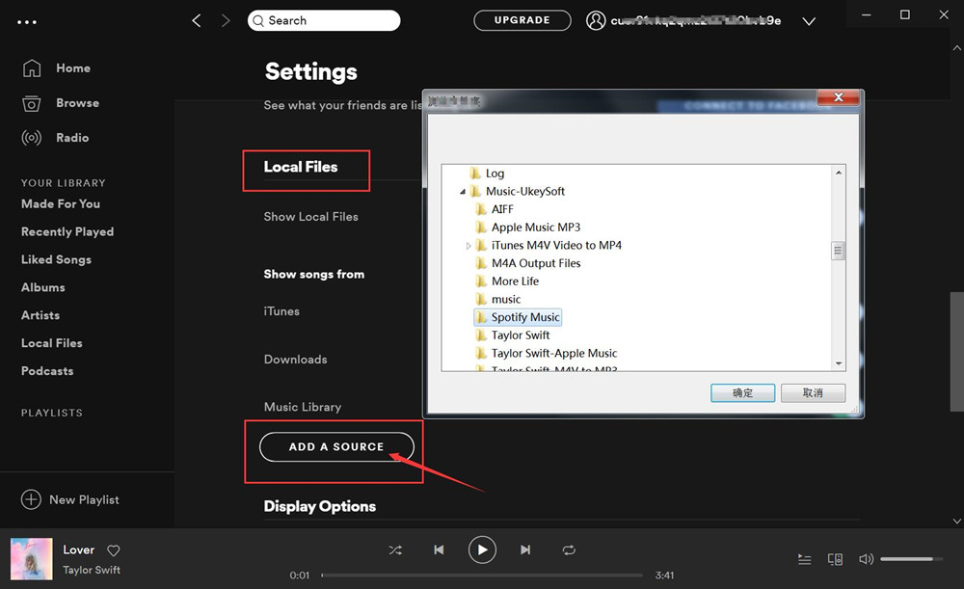Click the Browse icon in sidebar
Screen dimensions: 964x589
click(x=32, y=103)
